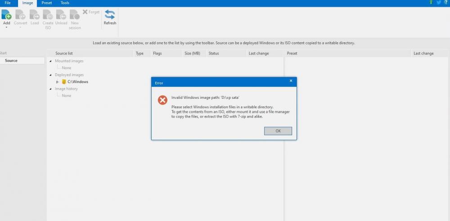
Task: Click the Unload image icon
Action: (x=61, y=14)
